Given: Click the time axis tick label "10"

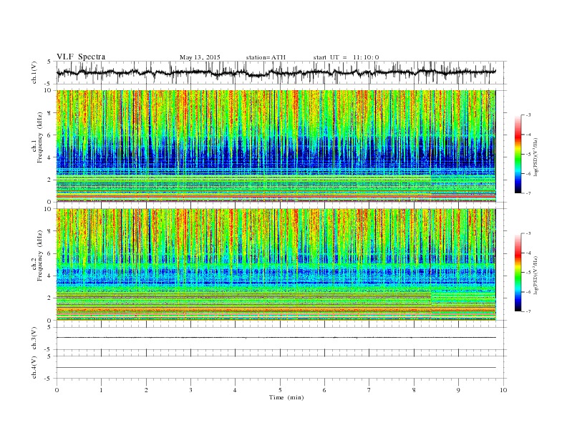Looking at the screenshot, I should click(x=503, y=390).
